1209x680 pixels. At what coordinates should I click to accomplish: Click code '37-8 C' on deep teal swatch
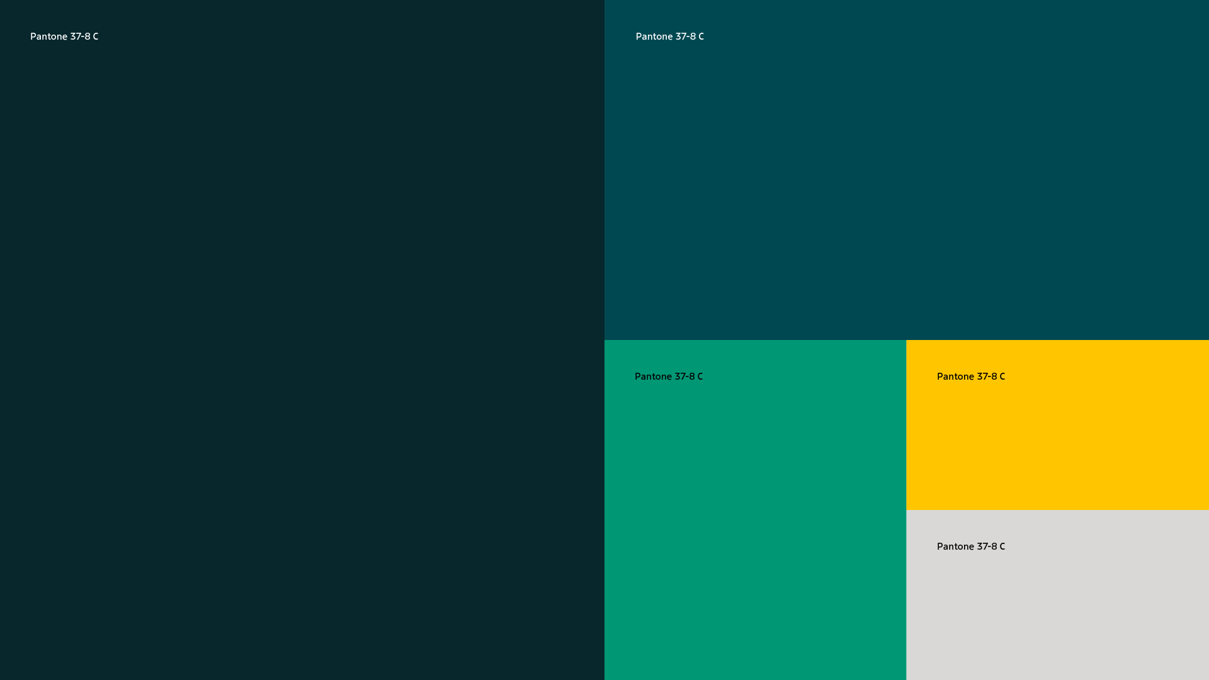click(690, 37)
